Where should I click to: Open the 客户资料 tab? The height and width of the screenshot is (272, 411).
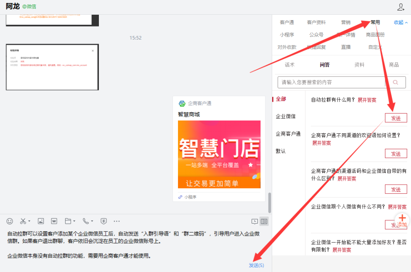(316, 22)
